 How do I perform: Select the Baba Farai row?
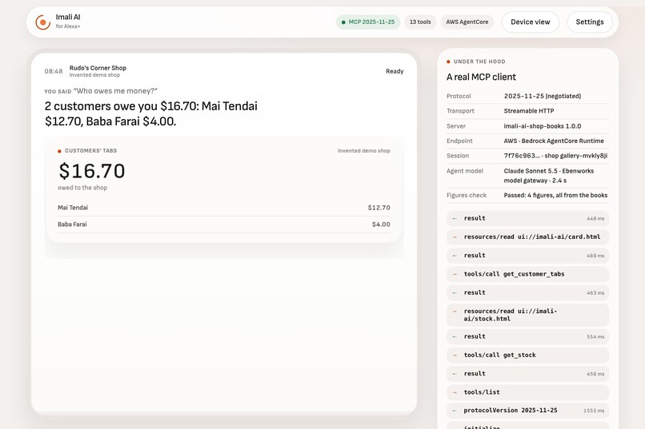(224, 224)
